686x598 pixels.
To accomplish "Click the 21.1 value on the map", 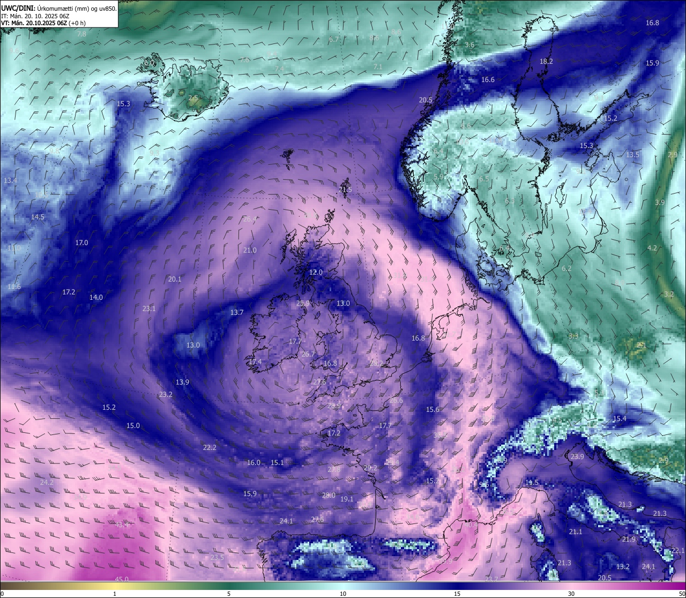I will click(x=576, y=531).
